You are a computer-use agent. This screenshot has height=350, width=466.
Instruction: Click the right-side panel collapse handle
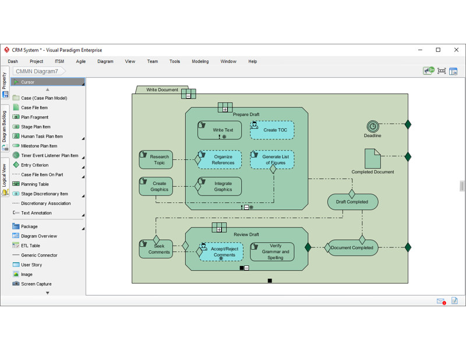[x=461, y=186]
